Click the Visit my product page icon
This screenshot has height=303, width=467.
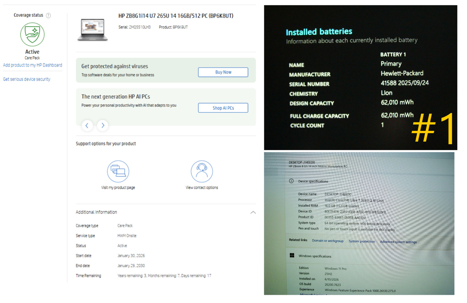(118, 171)
